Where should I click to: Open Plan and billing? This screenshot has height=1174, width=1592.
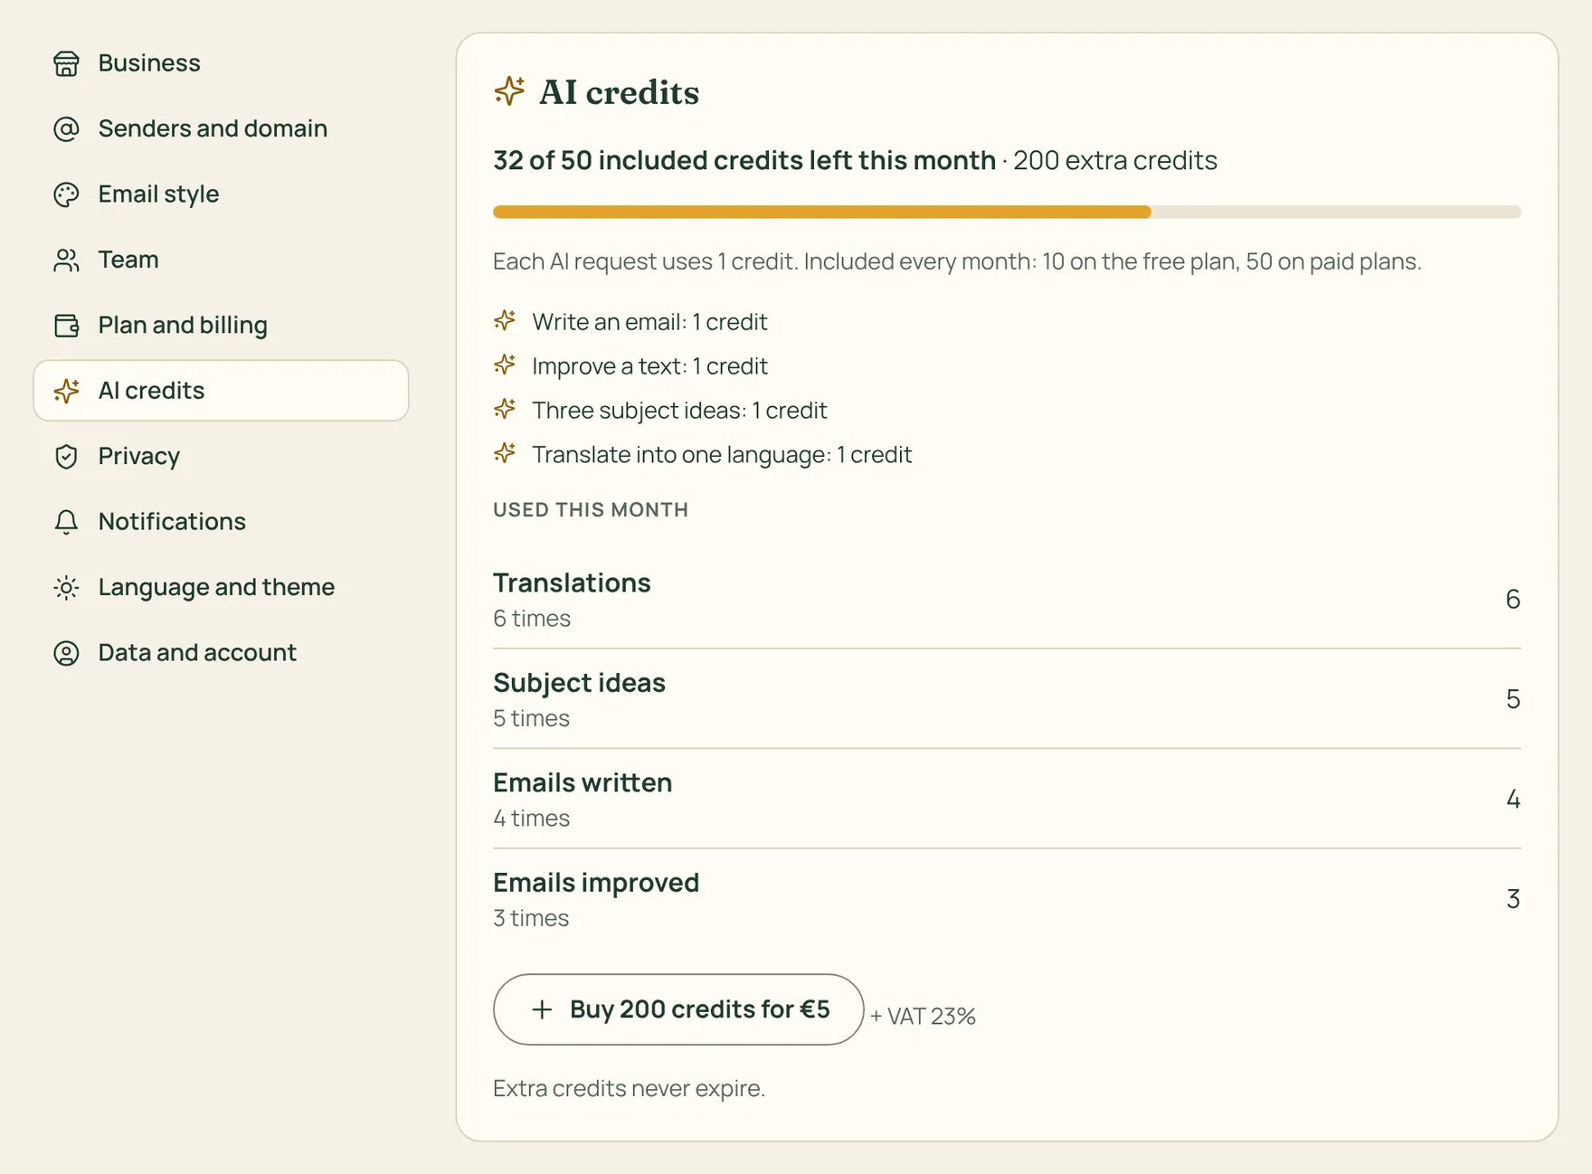pos(221,326)
